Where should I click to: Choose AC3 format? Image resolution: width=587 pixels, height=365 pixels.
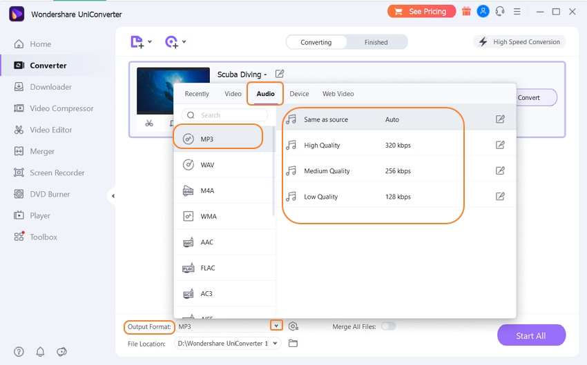[224, 294]
